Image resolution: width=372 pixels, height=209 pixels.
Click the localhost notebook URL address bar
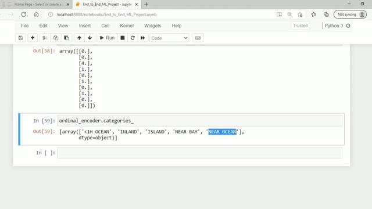(107, 15)
